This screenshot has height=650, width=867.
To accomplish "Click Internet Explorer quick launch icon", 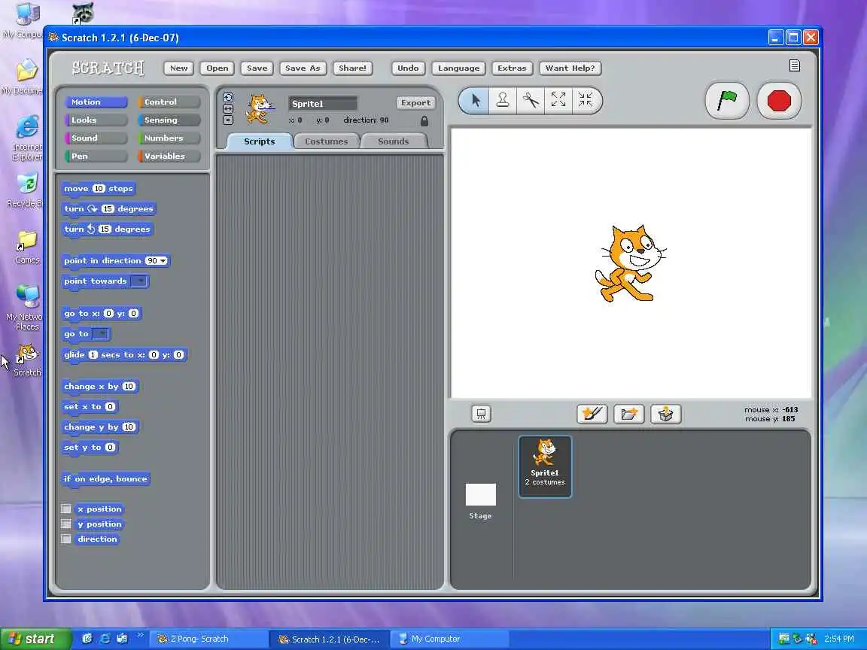I will tap(105, 639).
